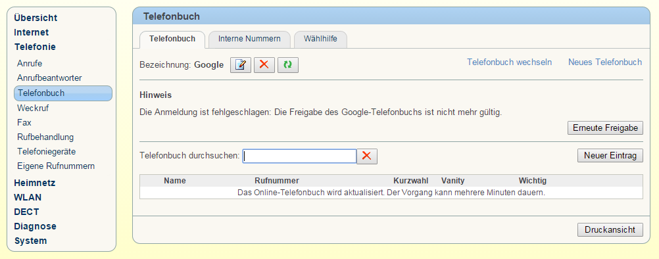
Task: Open Anrufe under Telefonie
Action: (x=30, y=63)
